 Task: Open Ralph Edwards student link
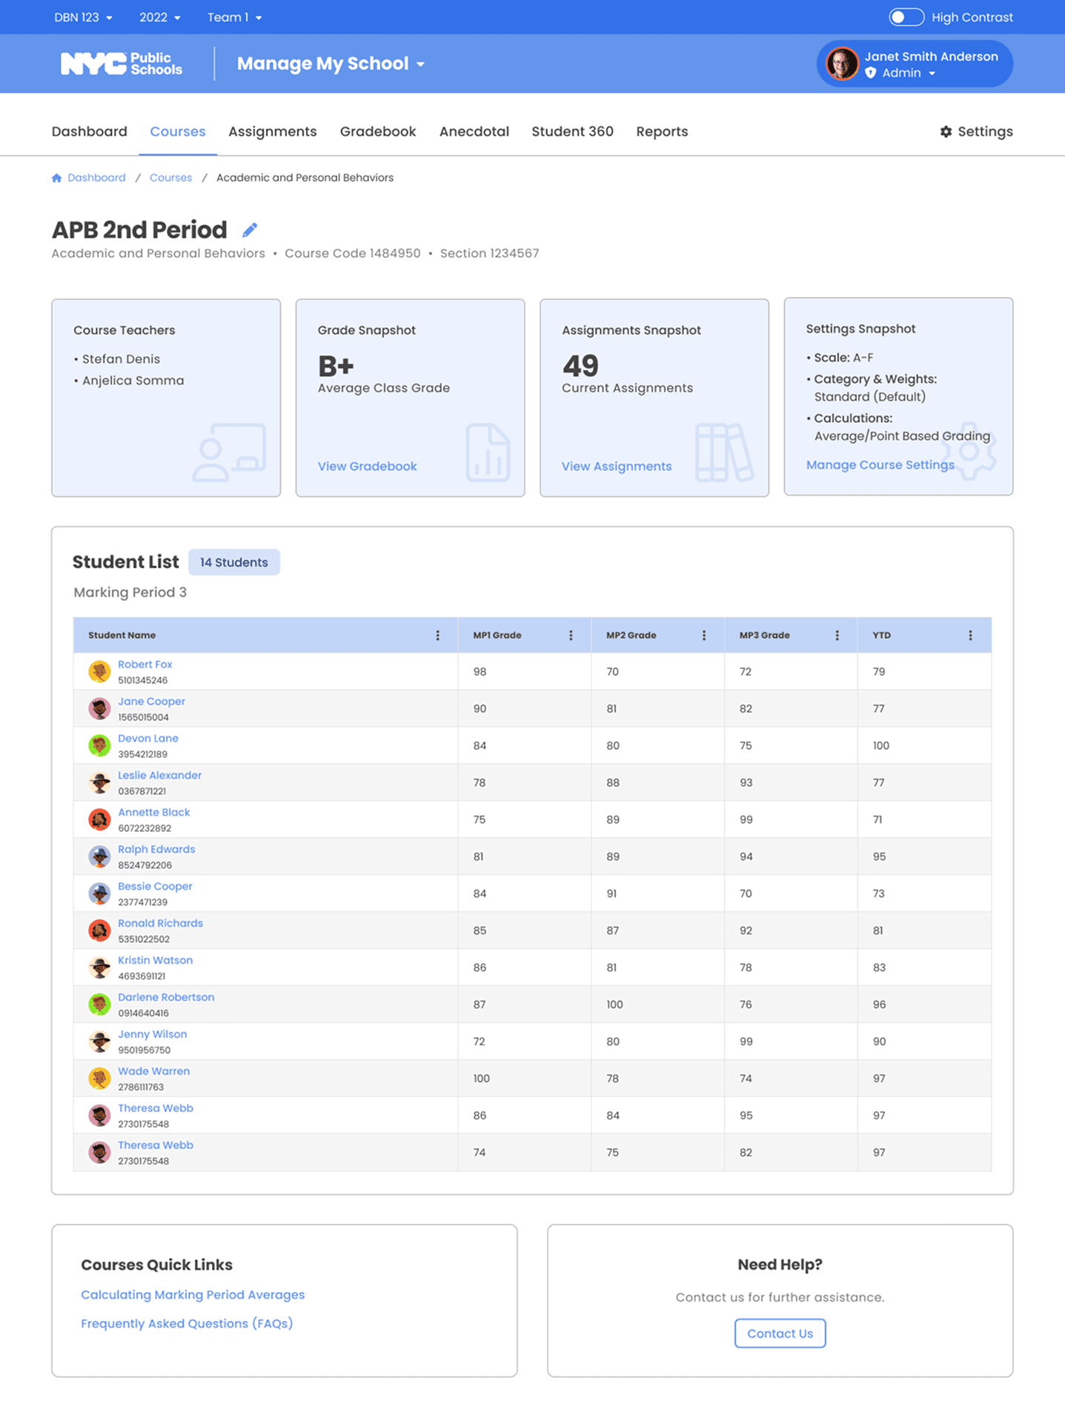[156, 850]
